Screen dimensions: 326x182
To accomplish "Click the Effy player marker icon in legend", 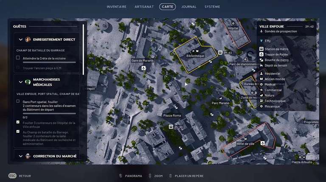I will (261, 41).
